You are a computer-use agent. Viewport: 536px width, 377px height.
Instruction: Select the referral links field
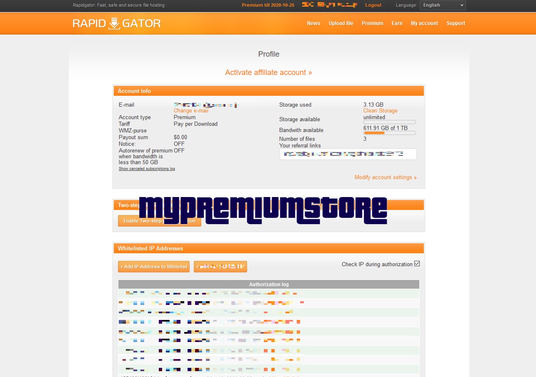[x=348, y=154]
